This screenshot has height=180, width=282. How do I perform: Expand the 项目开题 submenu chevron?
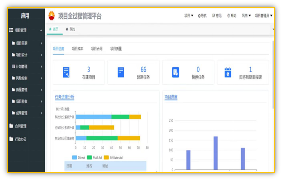pos(41,44)
